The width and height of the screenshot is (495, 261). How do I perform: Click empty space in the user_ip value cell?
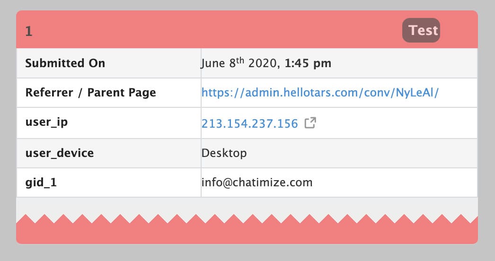coord(396,123)
